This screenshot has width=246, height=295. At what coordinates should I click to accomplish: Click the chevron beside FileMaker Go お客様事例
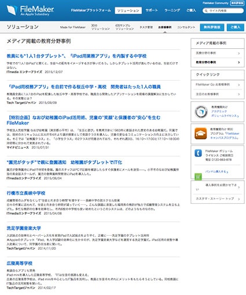click(x=239, y=85)
